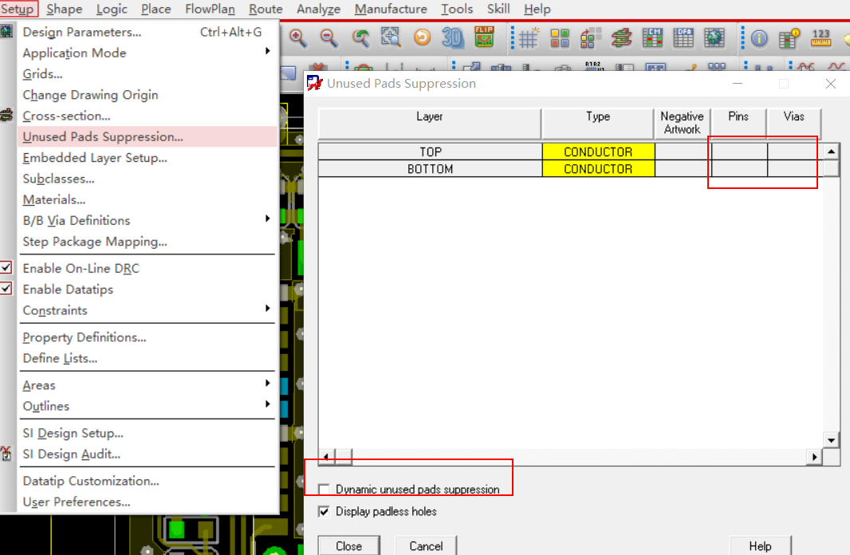Open the Shape menu
This screenshot has width=850, height=555.
[x=64, y=10]
